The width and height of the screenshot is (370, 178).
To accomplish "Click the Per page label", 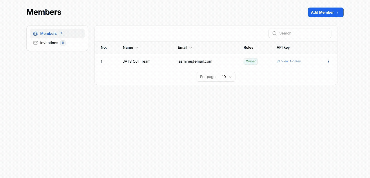I will pyautogui.click(x=208, y=77).
